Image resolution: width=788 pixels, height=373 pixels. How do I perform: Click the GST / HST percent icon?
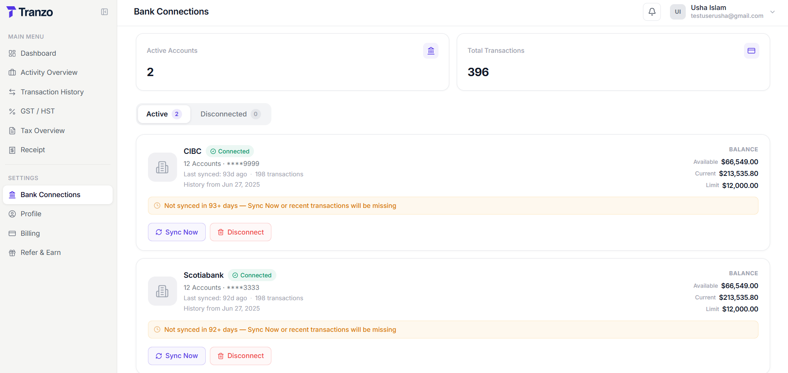[12, 111]
